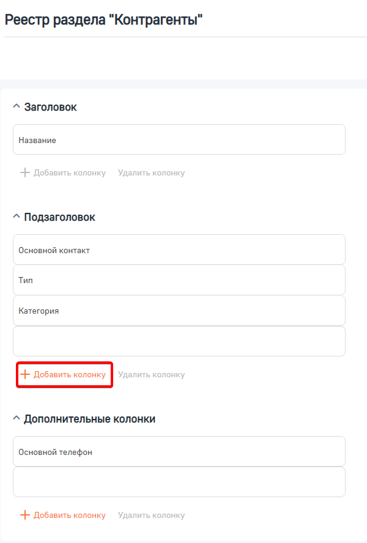Click the plus icon in Дополнительные колонки section

(x=25, y=515)
